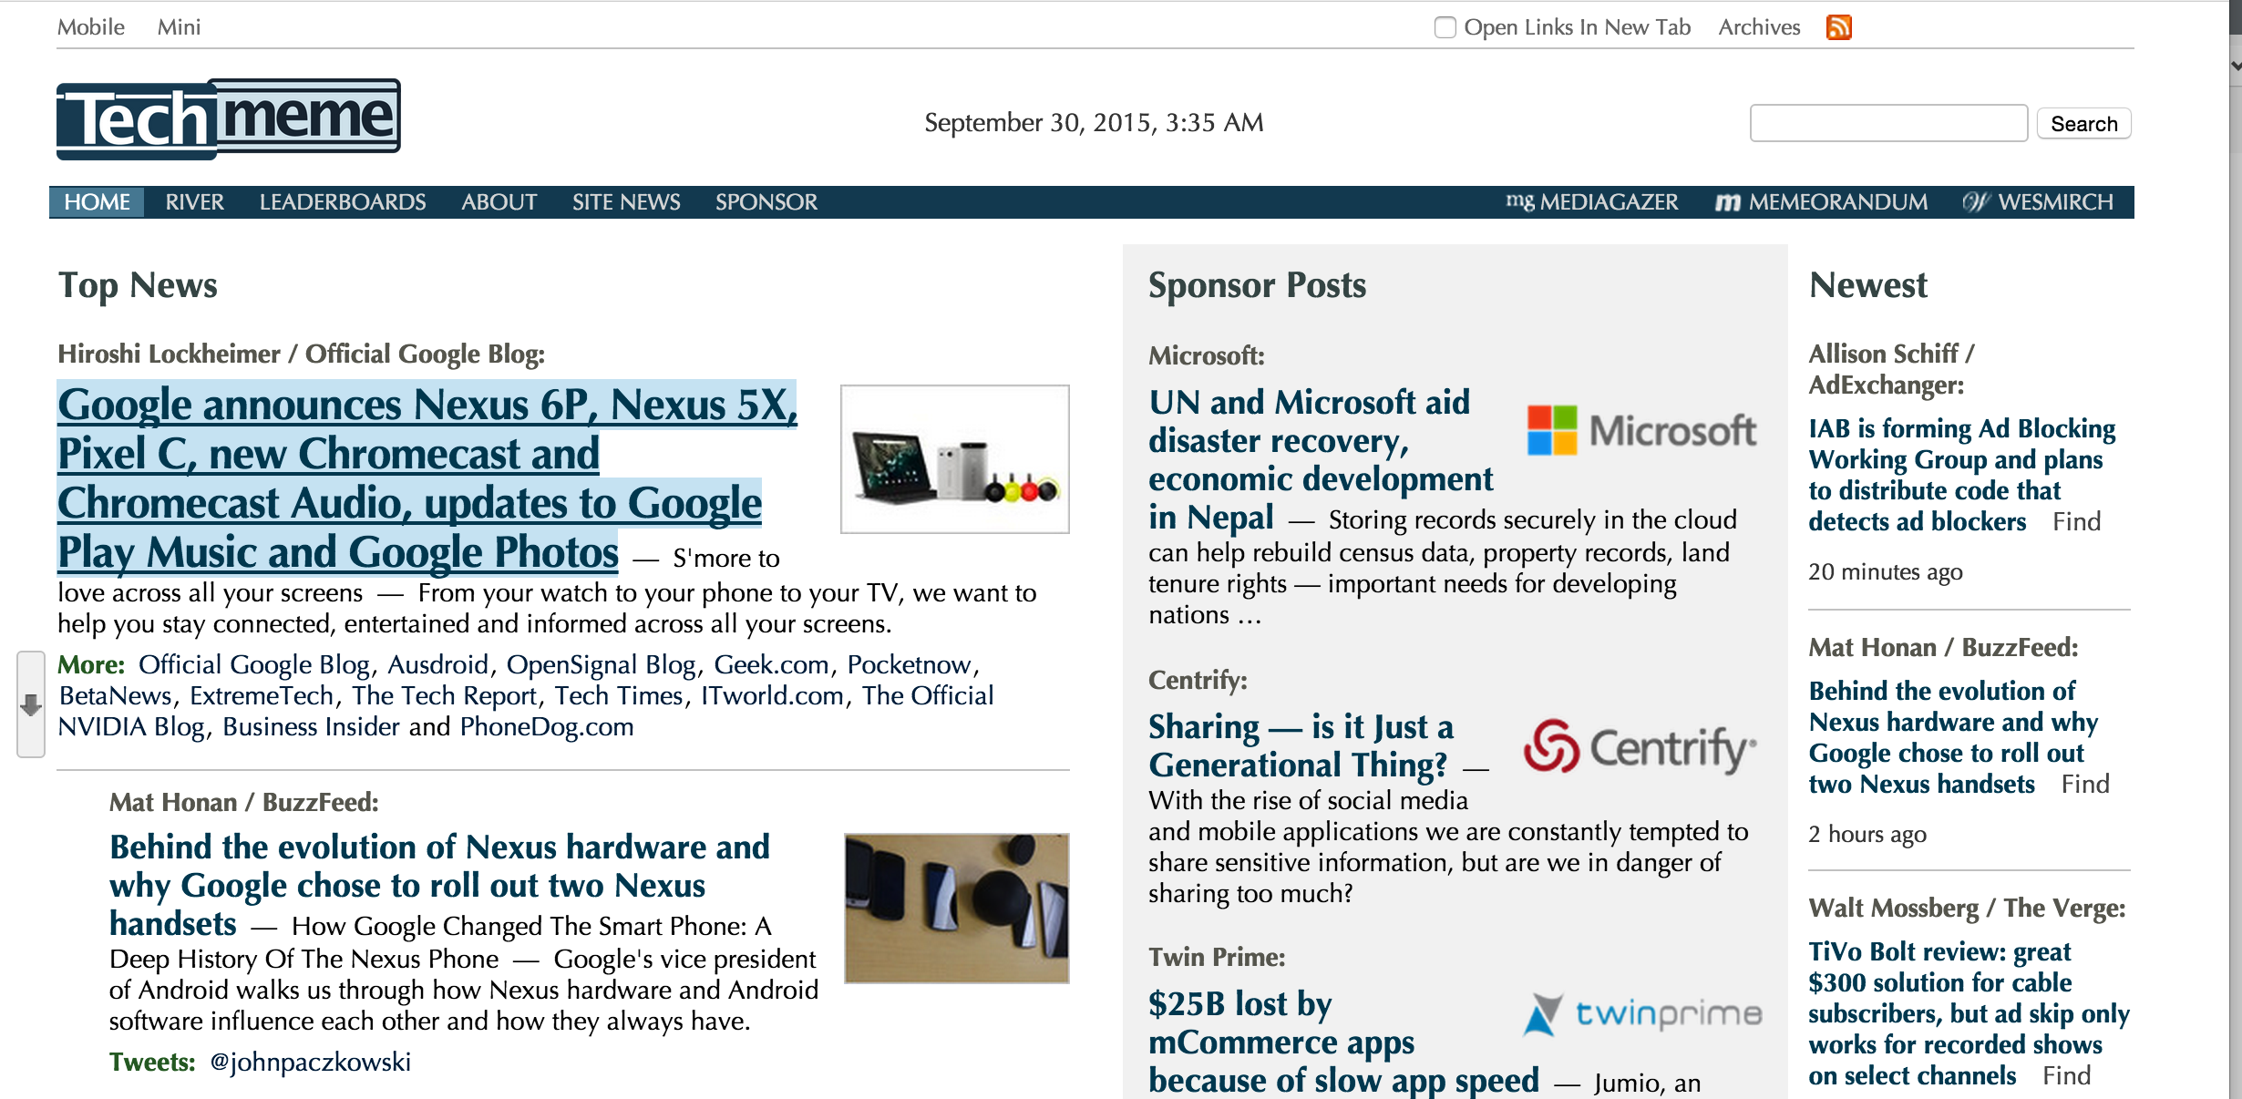Click the Nexus hardware product thumbnail image
The width and height of the screenshot is (2242, 1099).
click(953, 460)
